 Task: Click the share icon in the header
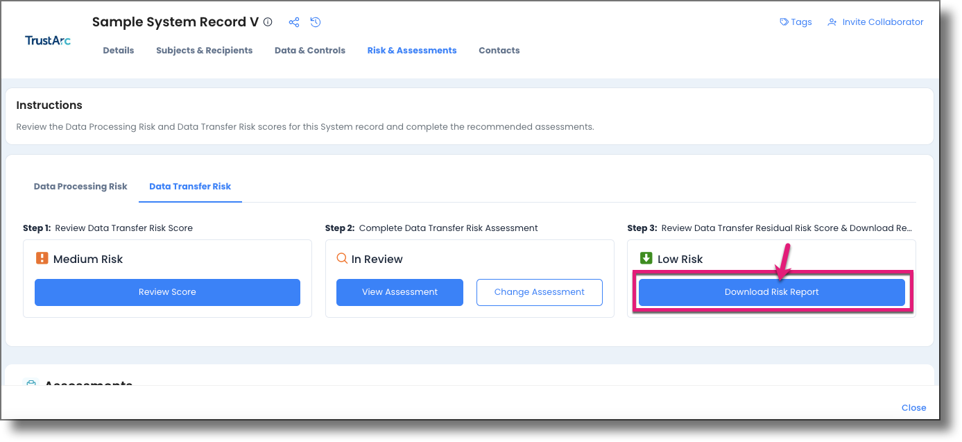coord(294,22)
